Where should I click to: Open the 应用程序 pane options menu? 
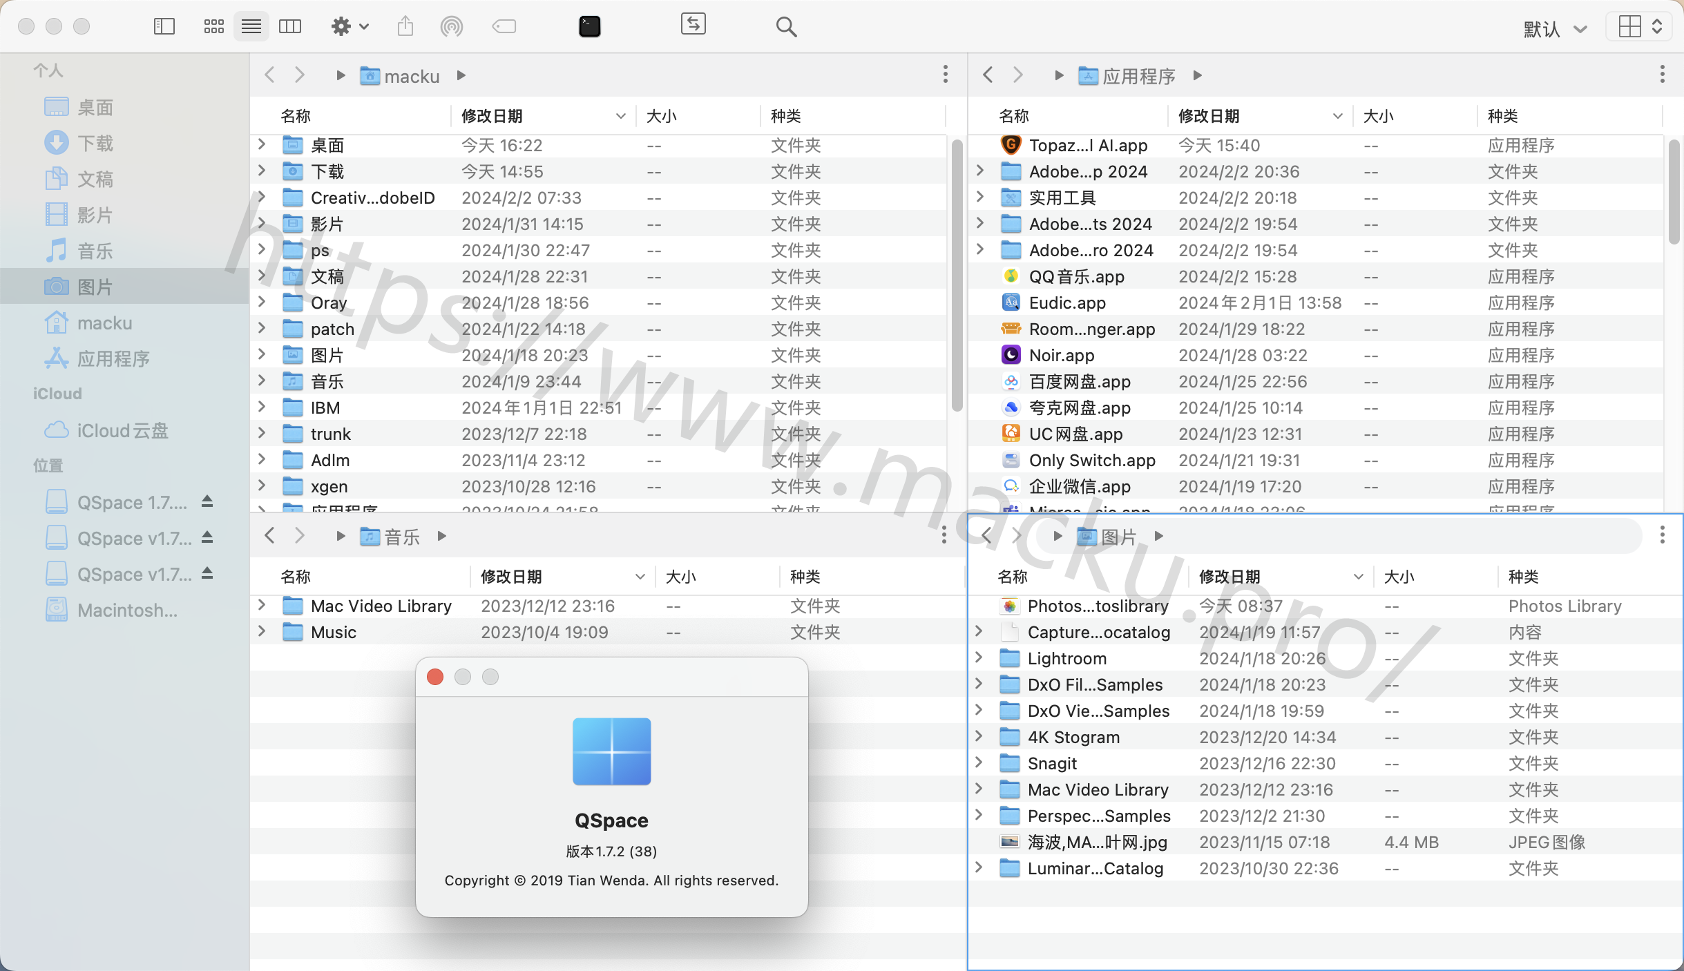click(x=1662, y=75)
